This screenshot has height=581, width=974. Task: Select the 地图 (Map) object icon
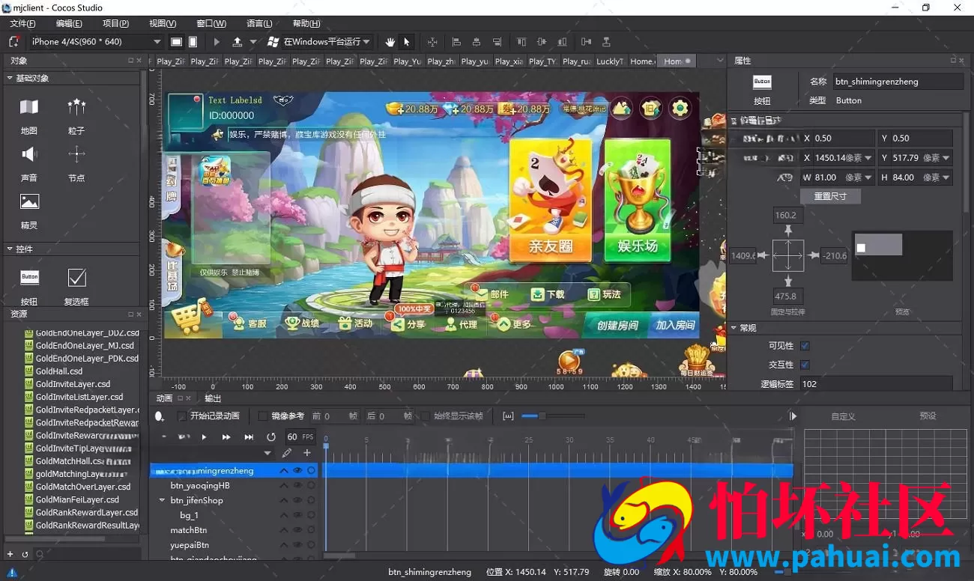tap(29, 107)
